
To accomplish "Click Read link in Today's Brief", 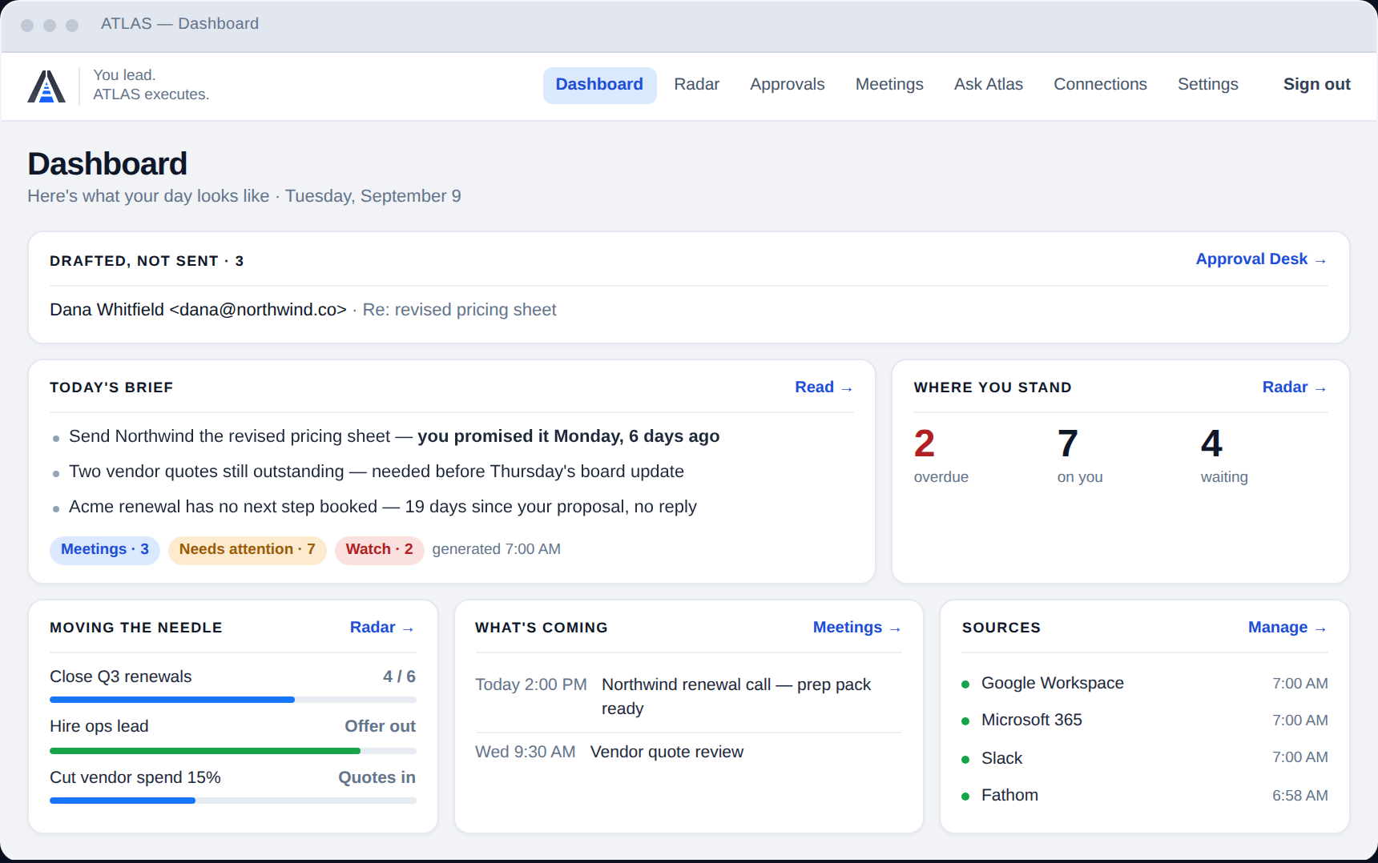I will [x=824, y=387].
